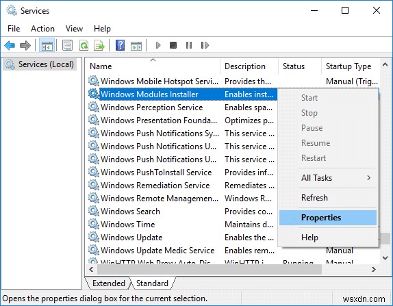Click the Stop Service square icon
Viewport: 393px width, 306px height.
pyautogui.click(x=173, y=45)
